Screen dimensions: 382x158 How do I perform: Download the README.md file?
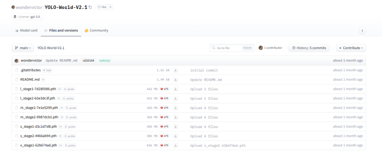point(176,79)
